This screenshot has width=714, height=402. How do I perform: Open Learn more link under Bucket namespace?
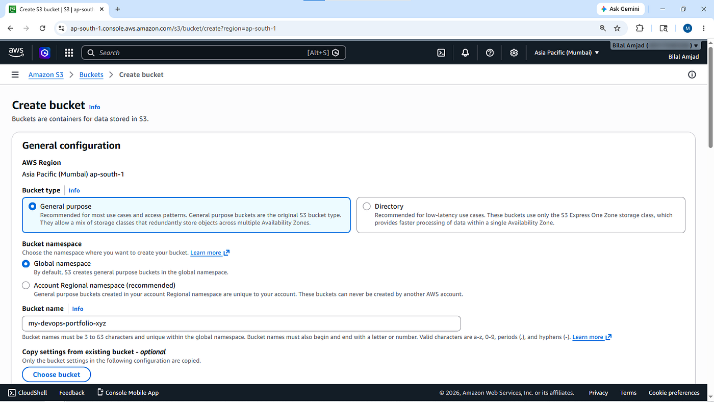pyautogui.click(x=210, y=253)
